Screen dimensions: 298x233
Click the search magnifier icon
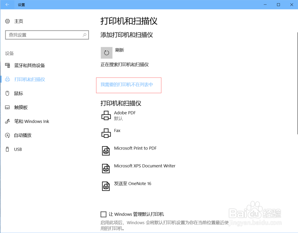[x=84, y=35]
